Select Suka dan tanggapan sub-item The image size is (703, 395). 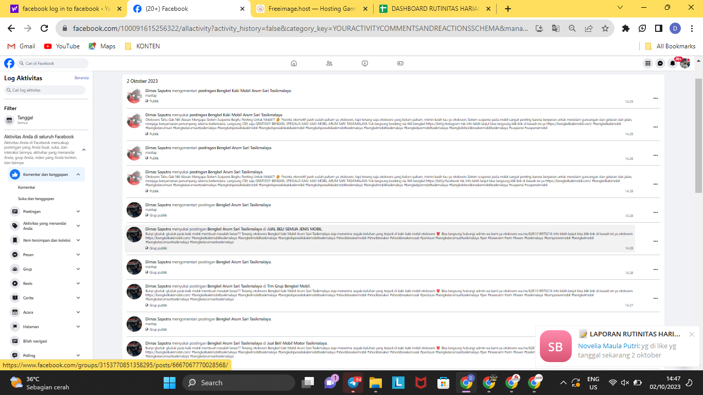pos(36,199)
